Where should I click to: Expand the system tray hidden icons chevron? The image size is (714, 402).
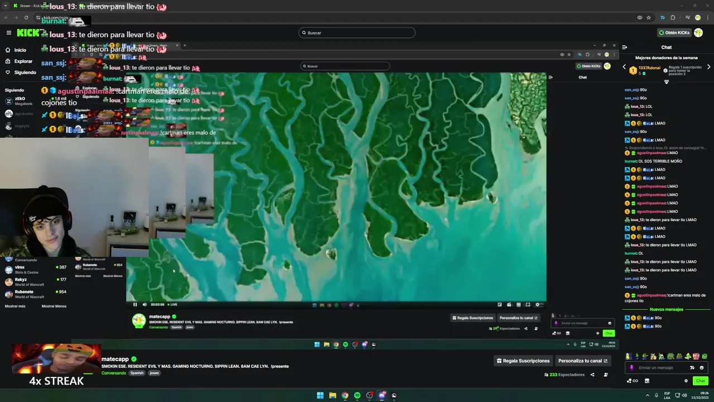pyautogui.click(x=648, y=395)
